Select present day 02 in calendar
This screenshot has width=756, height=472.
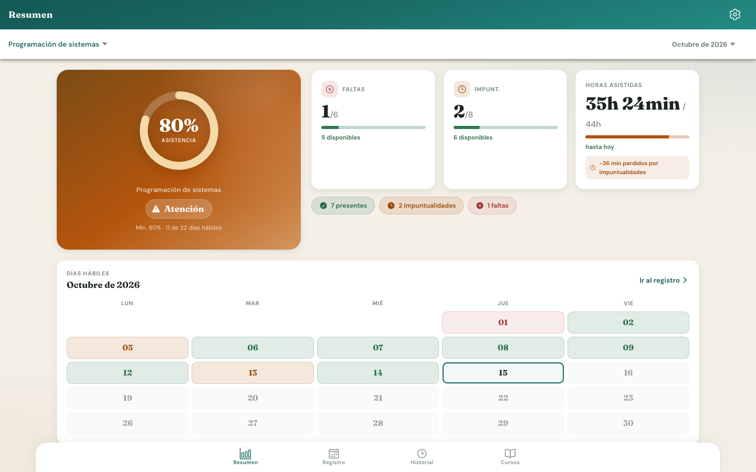coord(628,323)
